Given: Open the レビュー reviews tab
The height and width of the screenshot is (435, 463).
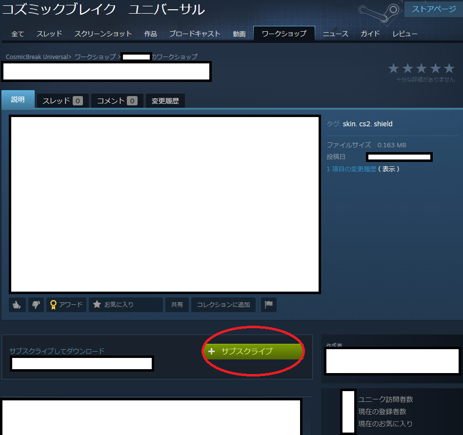Looking at the screenshot, I should pos(405,34).
